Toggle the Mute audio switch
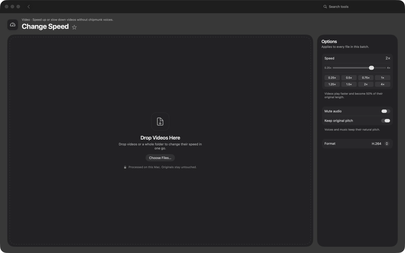The height and width of the screenshot is (253, 405). point(386,111)
